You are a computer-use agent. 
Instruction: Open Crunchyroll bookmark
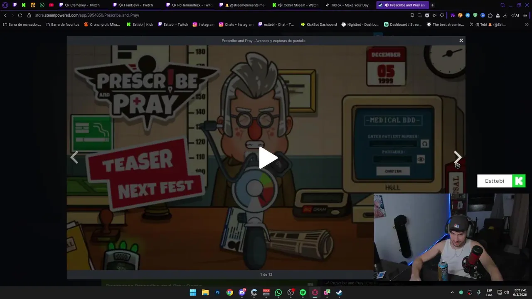pos(102,25)
